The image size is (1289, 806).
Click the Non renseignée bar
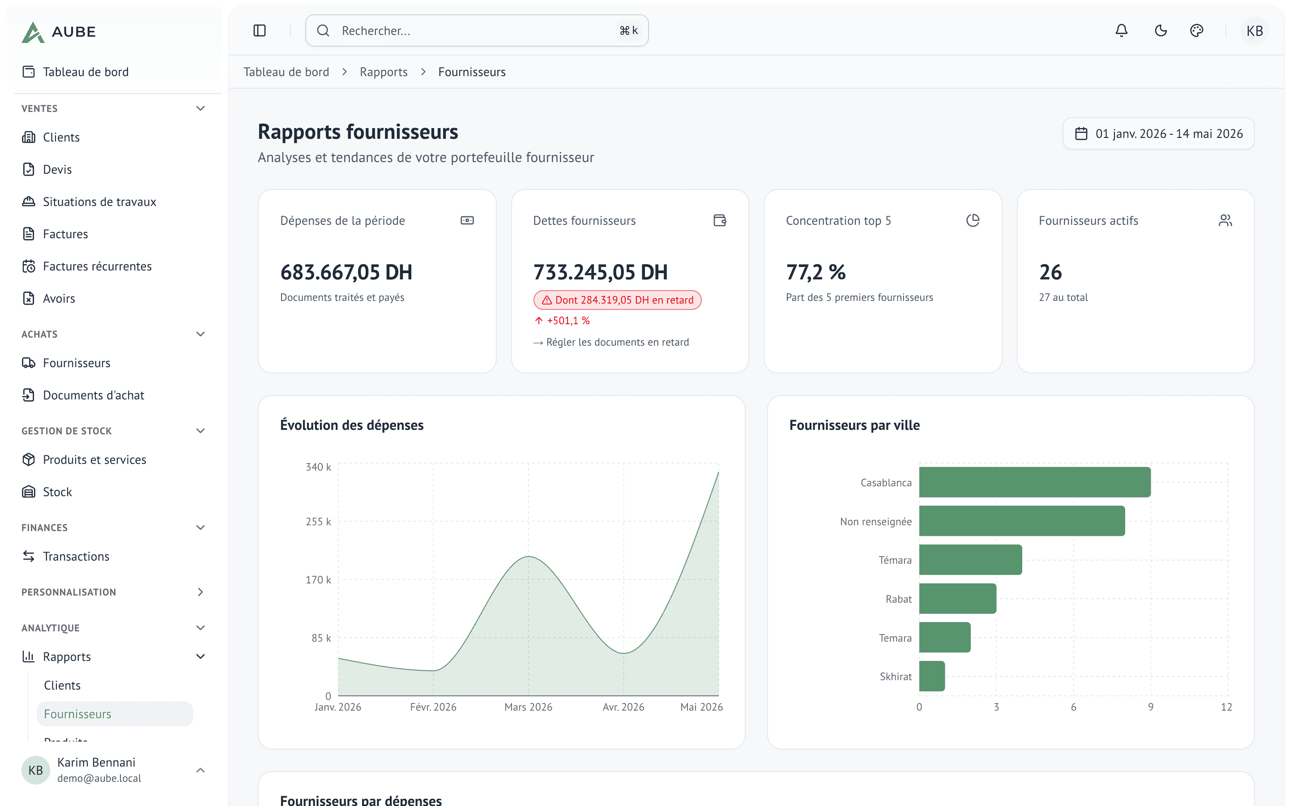(1022, 521)
